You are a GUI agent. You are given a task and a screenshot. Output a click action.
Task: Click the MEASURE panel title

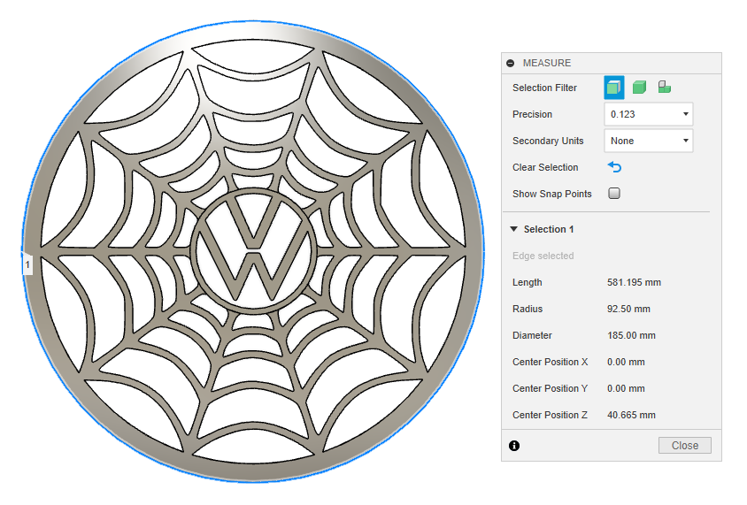(x=546, y=63)
